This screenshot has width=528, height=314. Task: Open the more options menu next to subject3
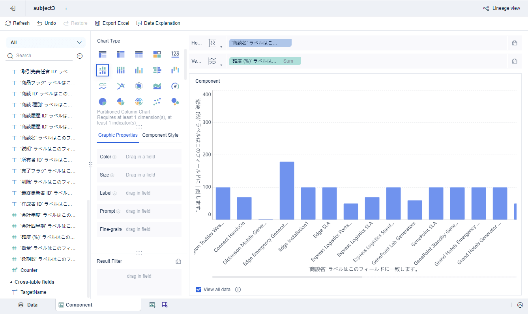click(x=66, y=8)
